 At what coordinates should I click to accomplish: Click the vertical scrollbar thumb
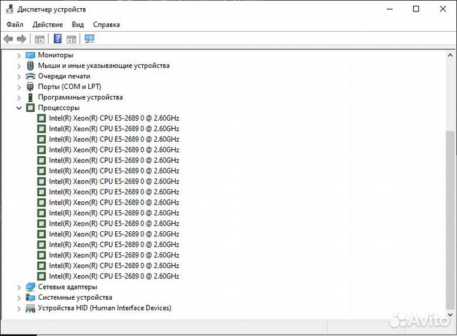click(x=450, y=220)
